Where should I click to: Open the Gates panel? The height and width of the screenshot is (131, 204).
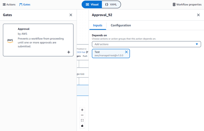25,5
